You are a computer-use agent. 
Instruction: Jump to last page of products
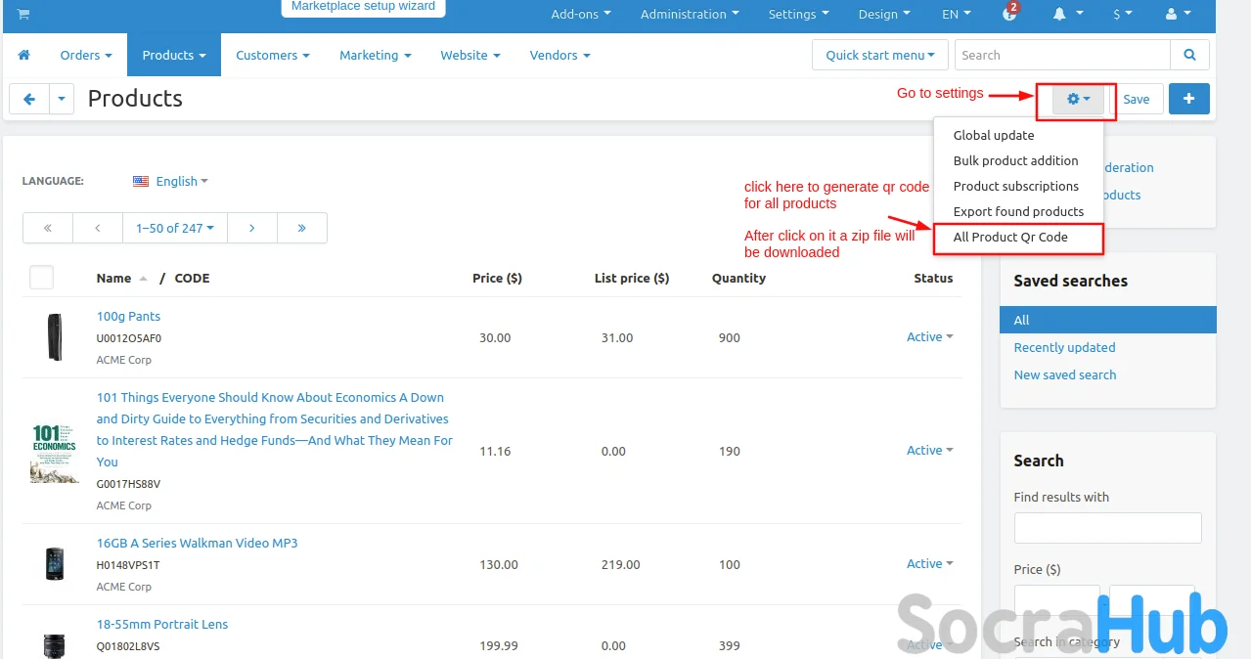(x=301, y=228)
